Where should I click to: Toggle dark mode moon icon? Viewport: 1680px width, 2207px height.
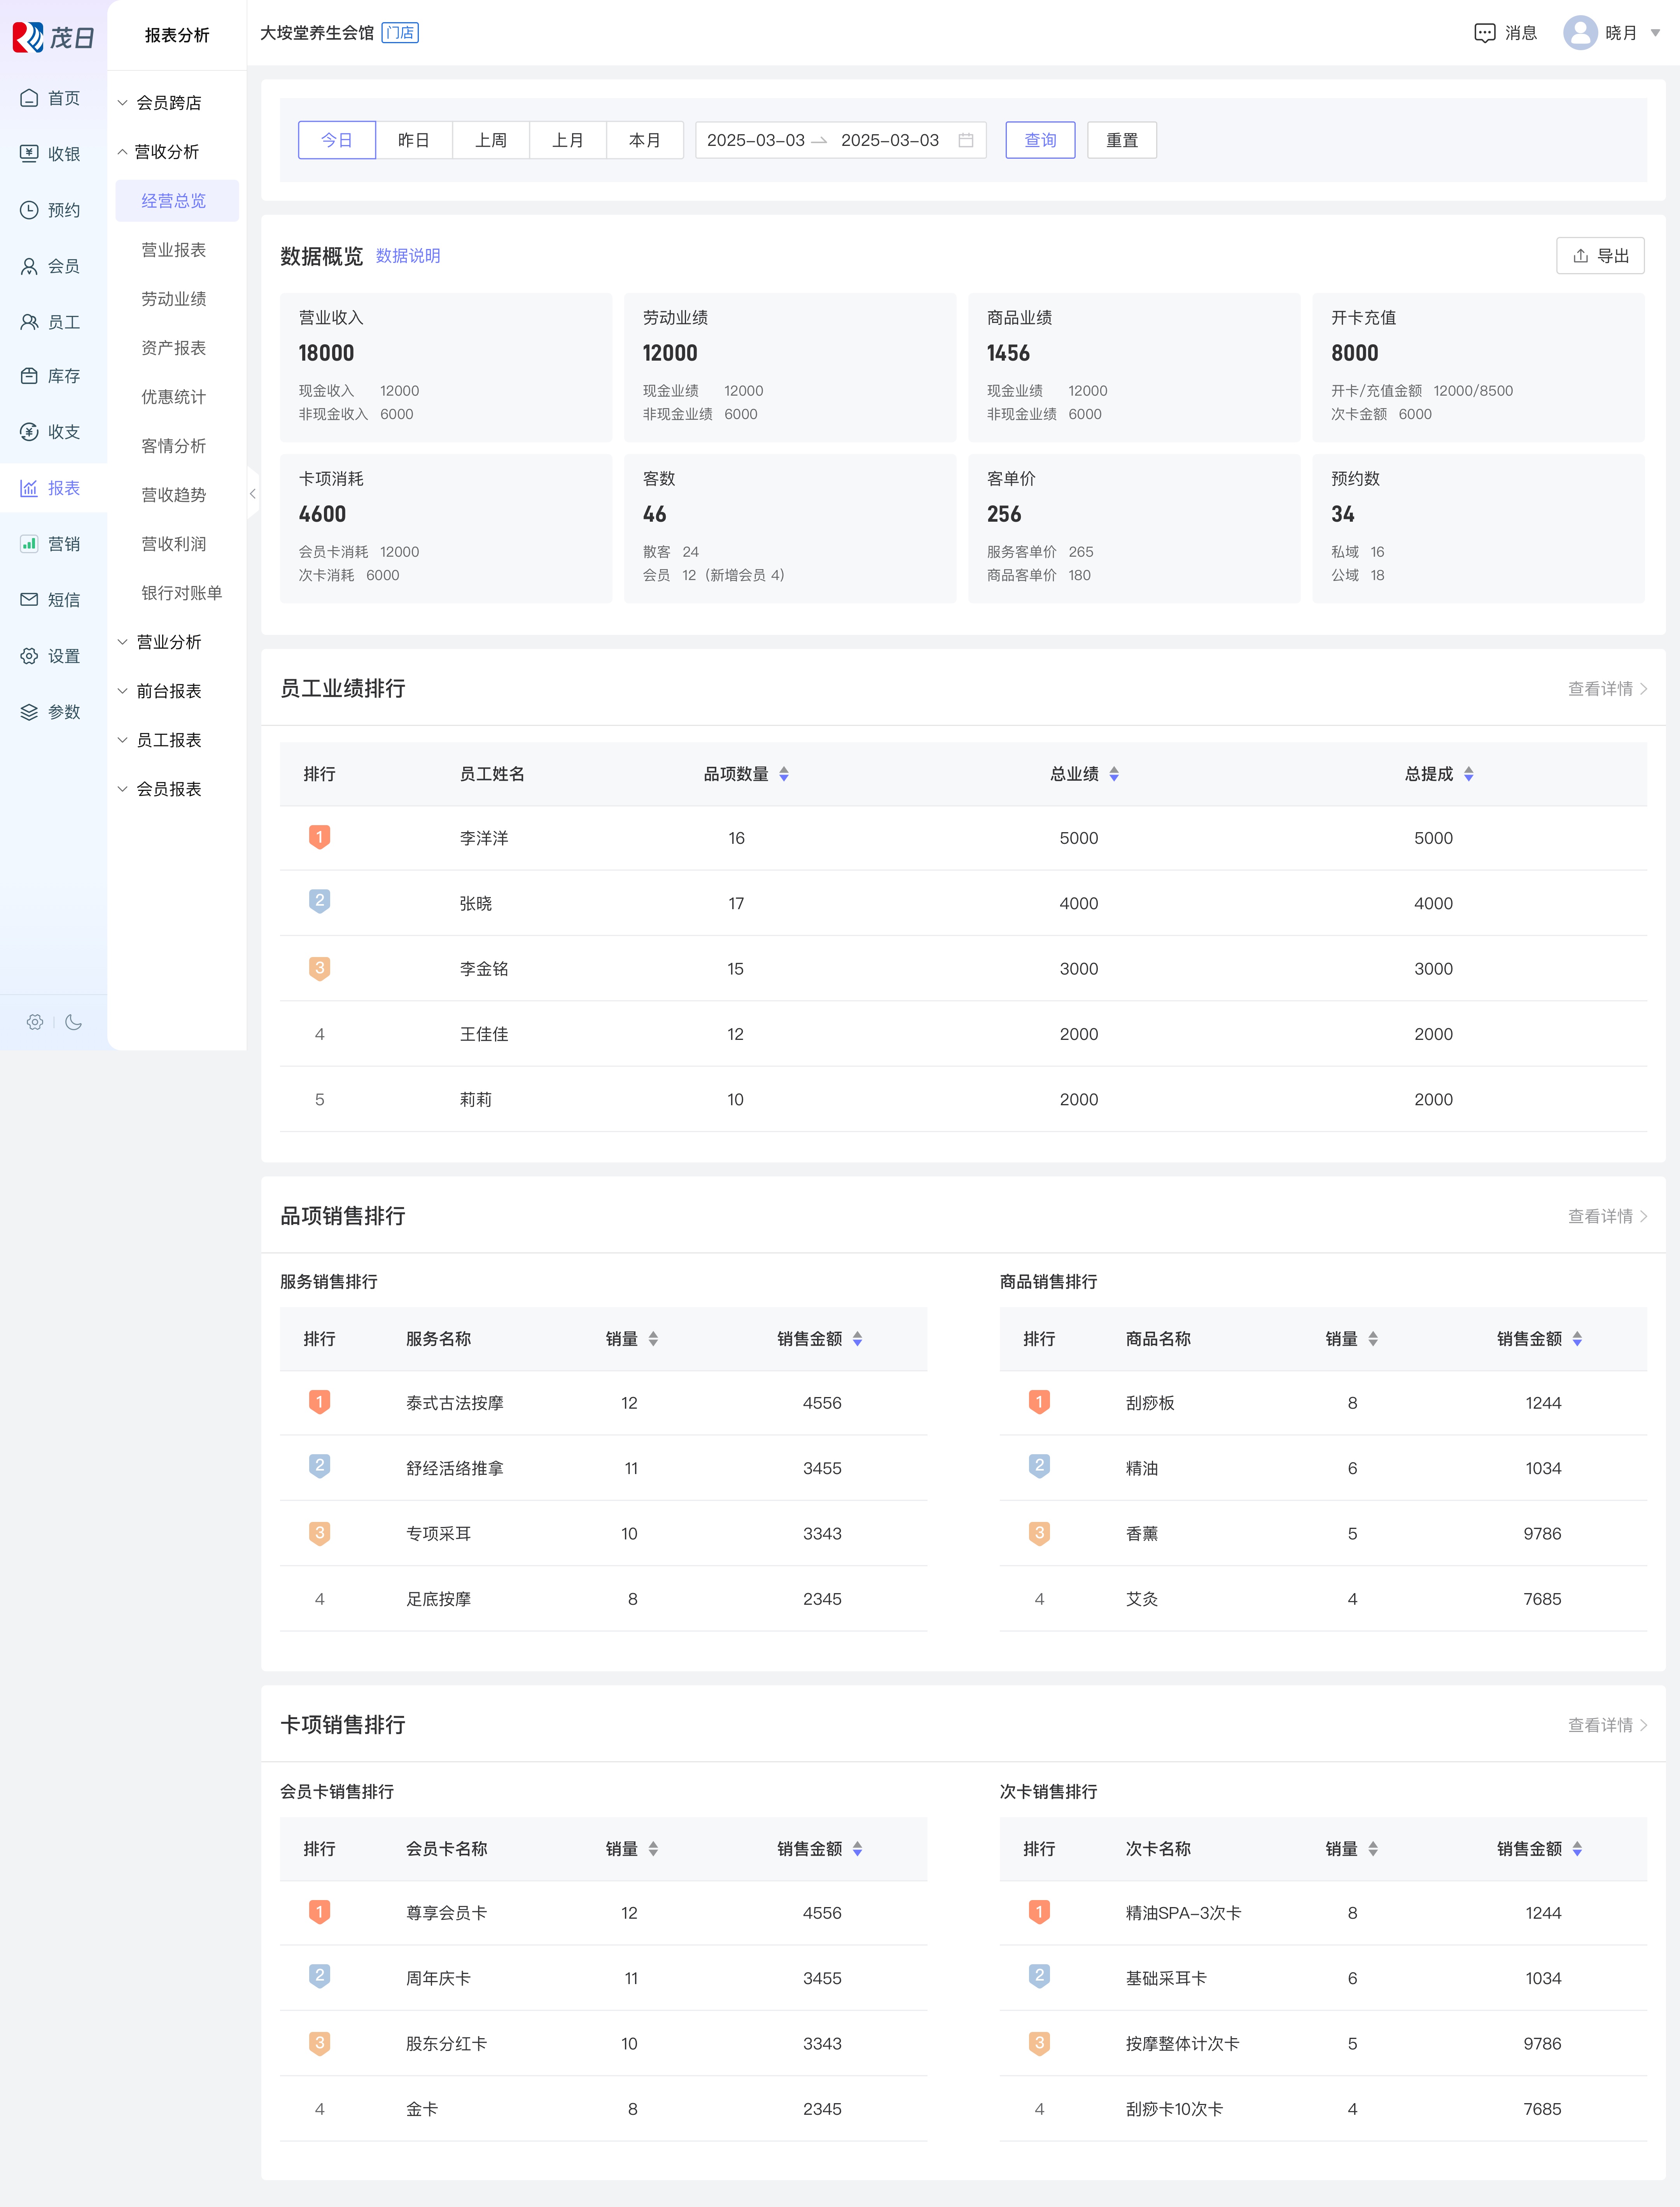tap(73, 1022)
